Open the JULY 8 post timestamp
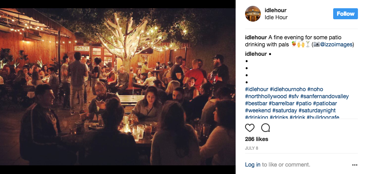 [251, 148]
